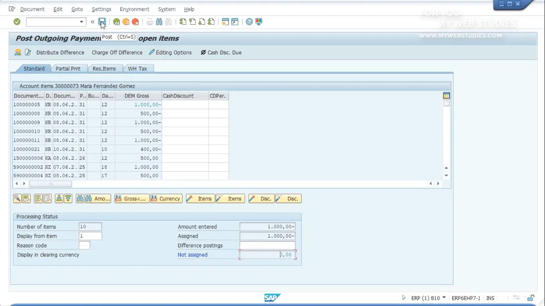Click the Currency button
This screenshot has height=306, width=545.
click(166, 198)
